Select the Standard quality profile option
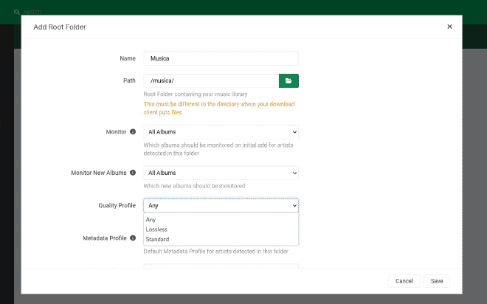The height and width of the screenshot is (304, 487). [221, 239]
